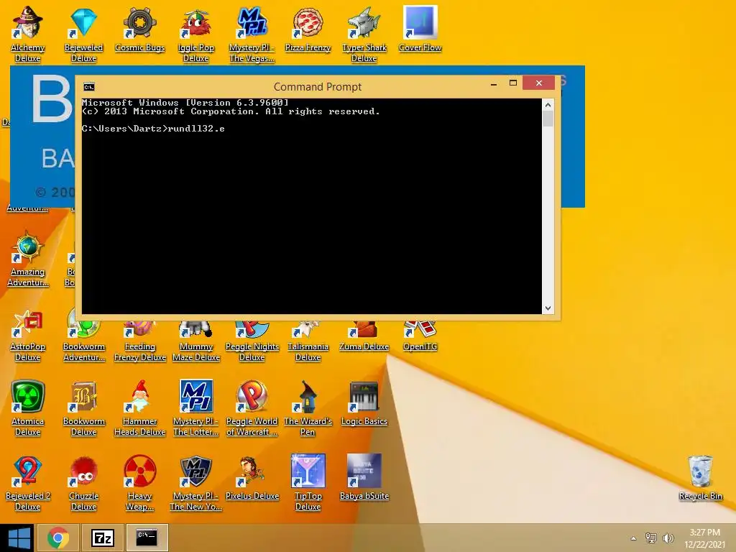Open AstroPop Deluxe shortcut
The width and height of the screenshot is (736, 552).
(x=28, y=337)
